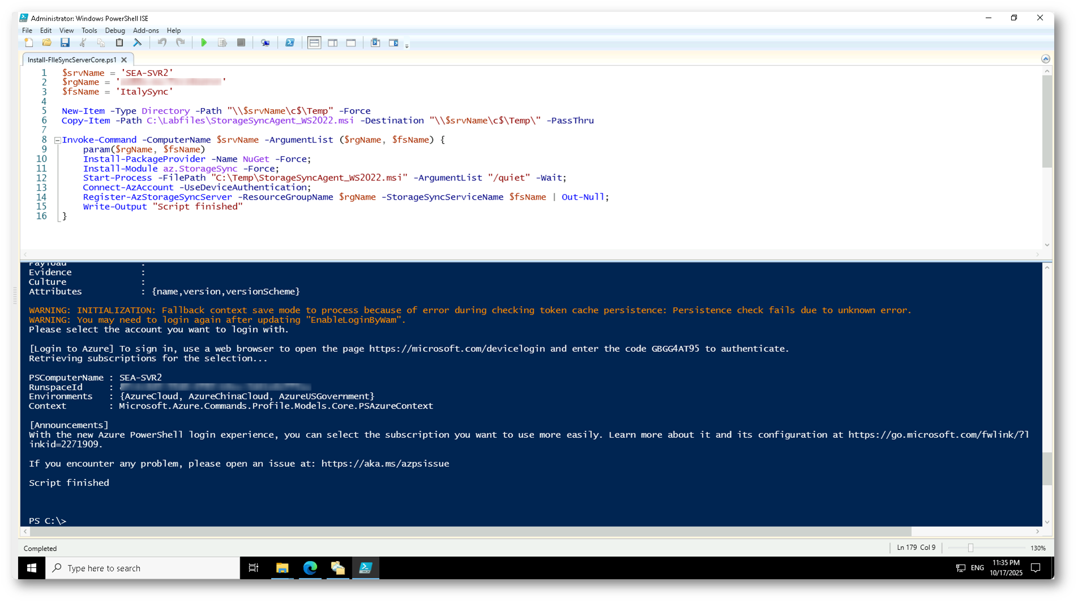Toggle Show Script Pane Top layout

tap(314, 43)
